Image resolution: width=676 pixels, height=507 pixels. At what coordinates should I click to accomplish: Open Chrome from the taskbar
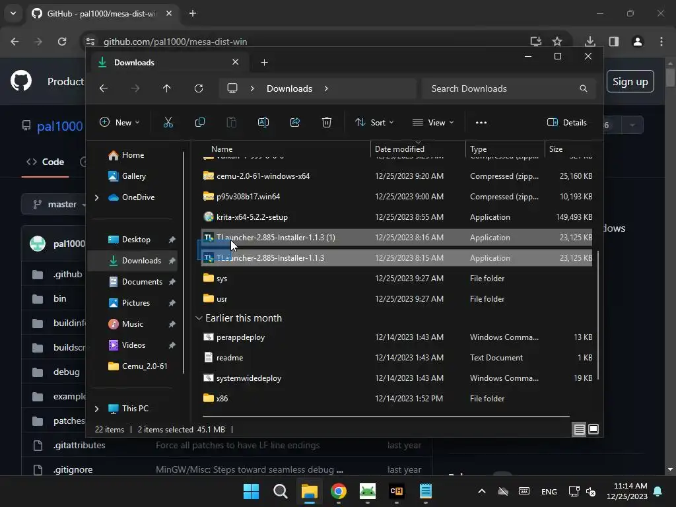coord(339,491)
